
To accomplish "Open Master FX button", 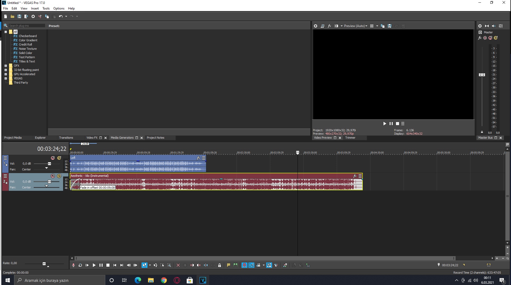I will pyautogui.click(x=480, y=38).
